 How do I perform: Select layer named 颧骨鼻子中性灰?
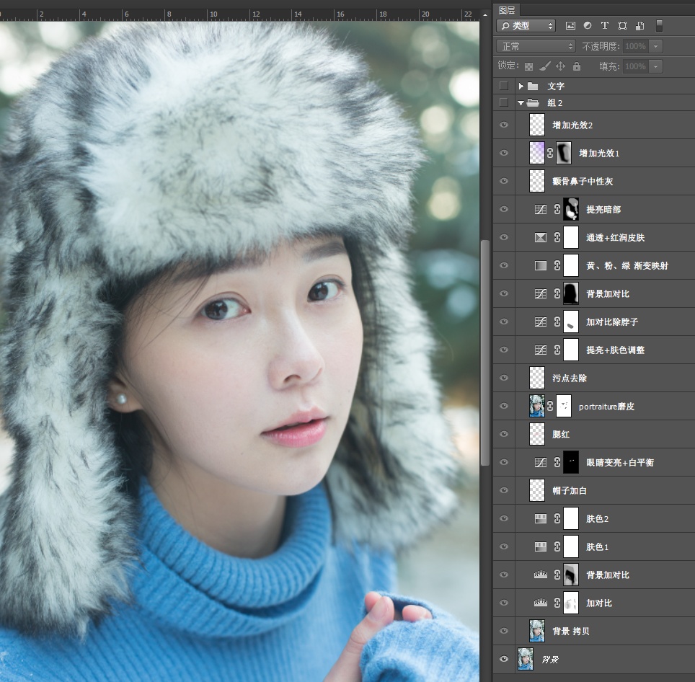(x=583, y=181)
